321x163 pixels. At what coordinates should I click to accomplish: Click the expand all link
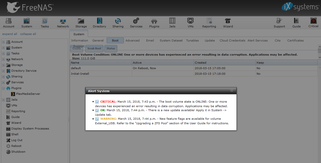click(10, 34)
